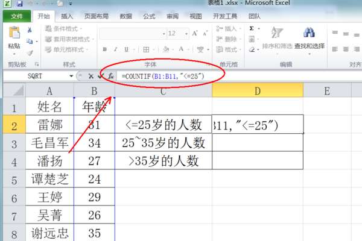This screenshot has height=241, width=362.
Task: Open Cell Styles (单元格样式) dropdown
Action: (x=67, y=49)
